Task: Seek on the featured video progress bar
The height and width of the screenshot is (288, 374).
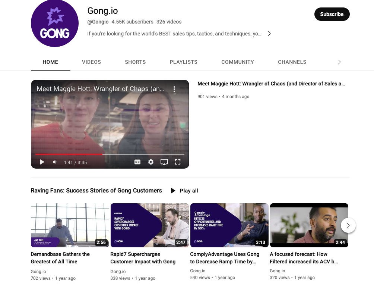Action: click(110, 154)
